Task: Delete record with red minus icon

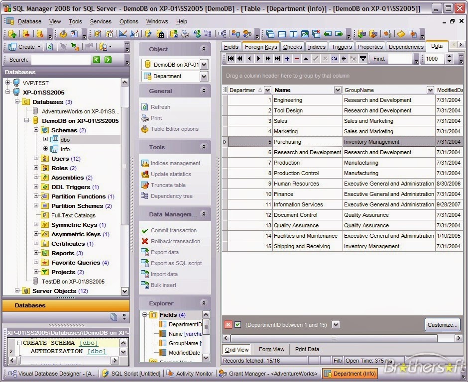Action: tap(296, 59)
